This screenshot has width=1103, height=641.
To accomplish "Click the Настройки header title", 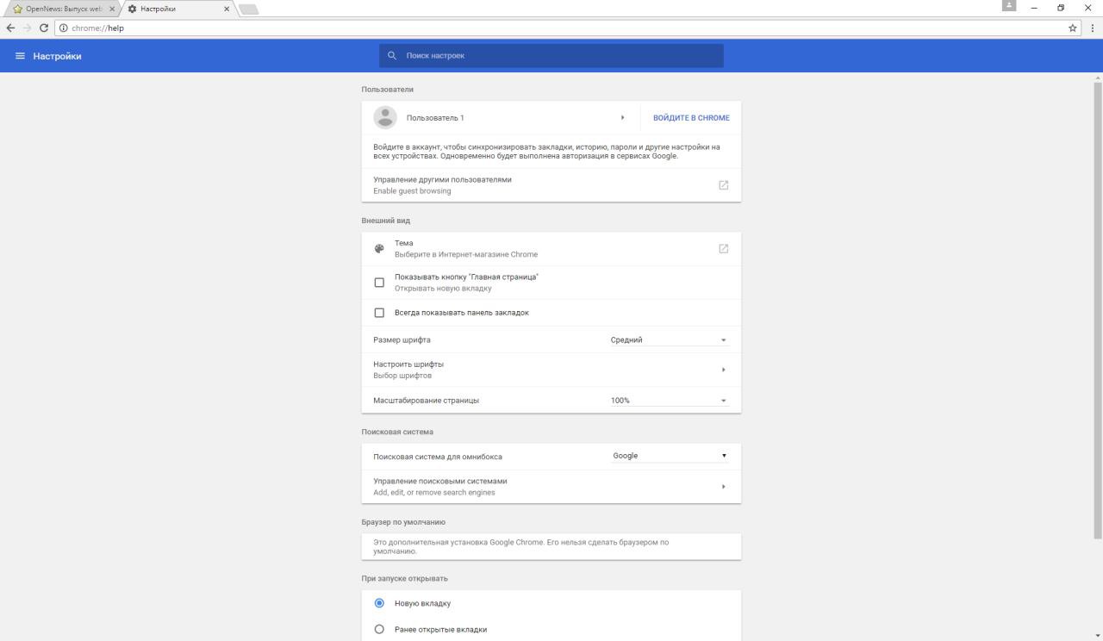I will (x=58, y=56).
